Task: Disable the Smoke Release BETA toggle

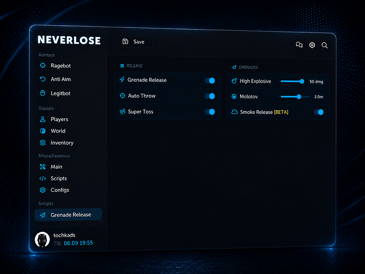Action: click(319, 112)
